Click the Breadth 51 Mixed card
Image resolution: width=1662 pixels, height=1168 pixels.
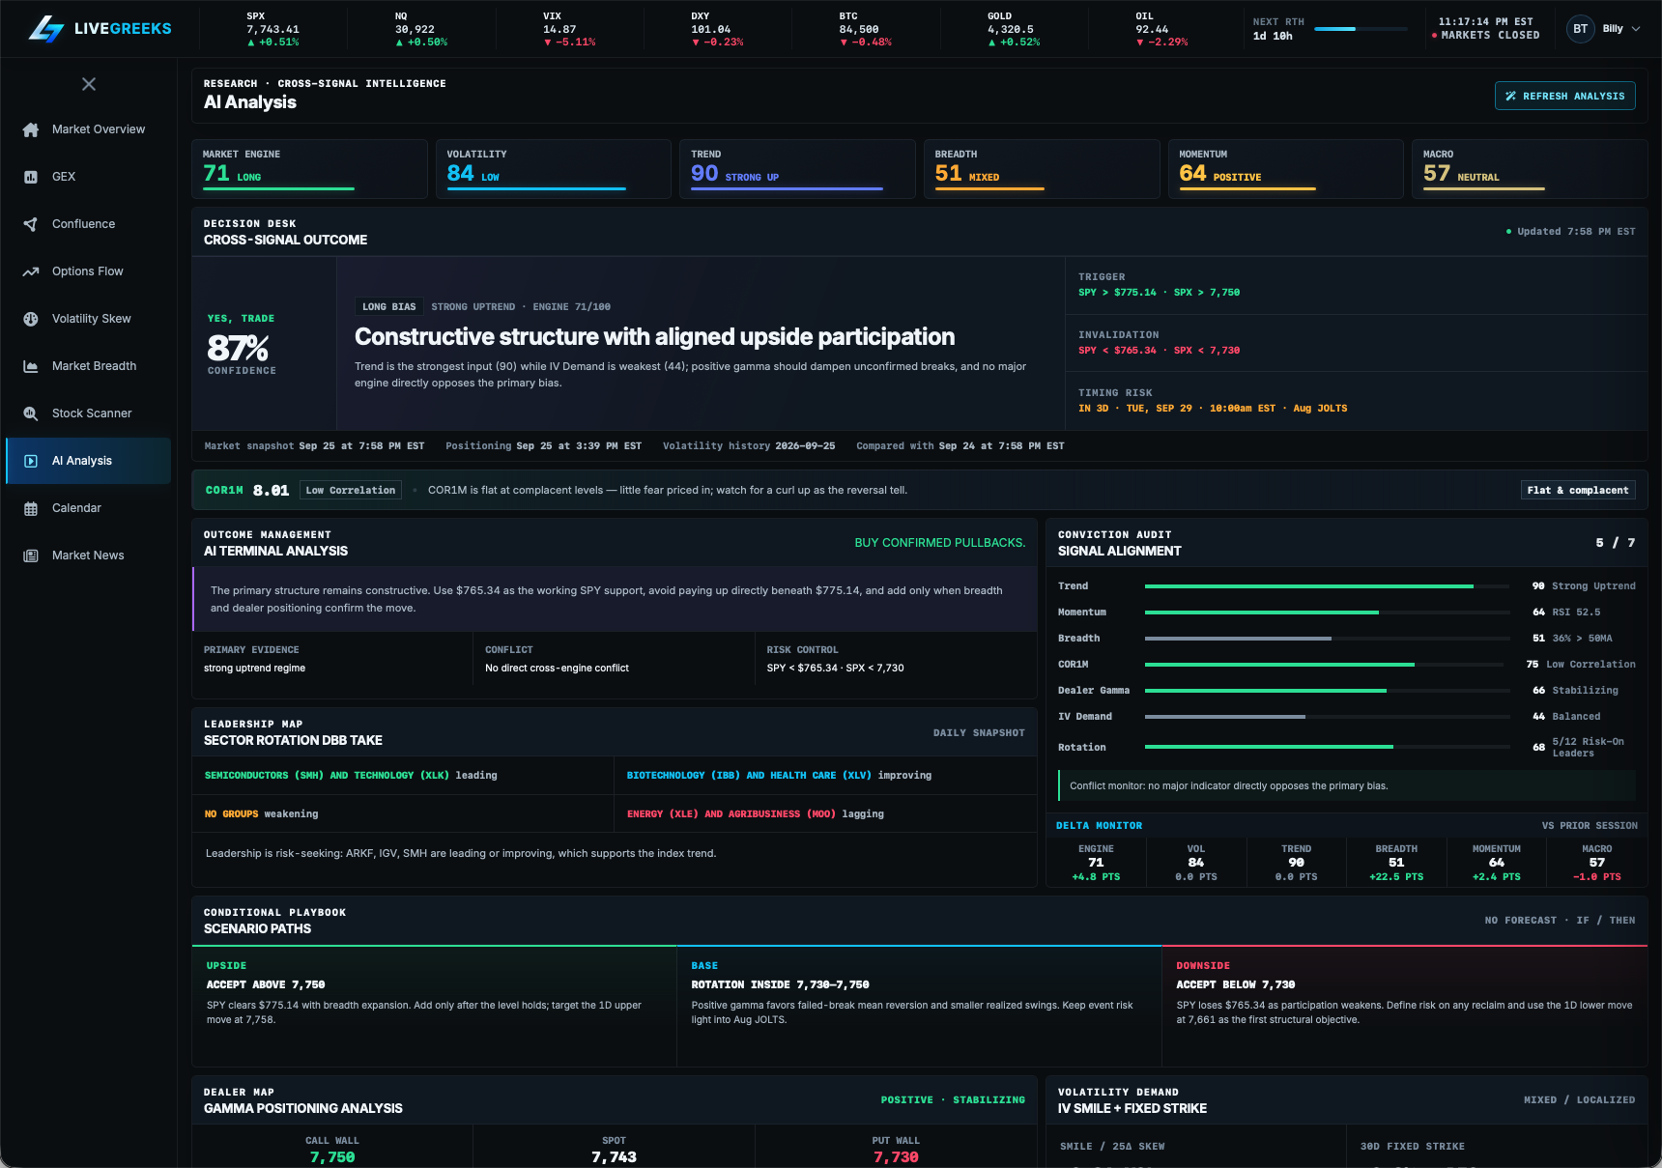tap(1042, 169)
